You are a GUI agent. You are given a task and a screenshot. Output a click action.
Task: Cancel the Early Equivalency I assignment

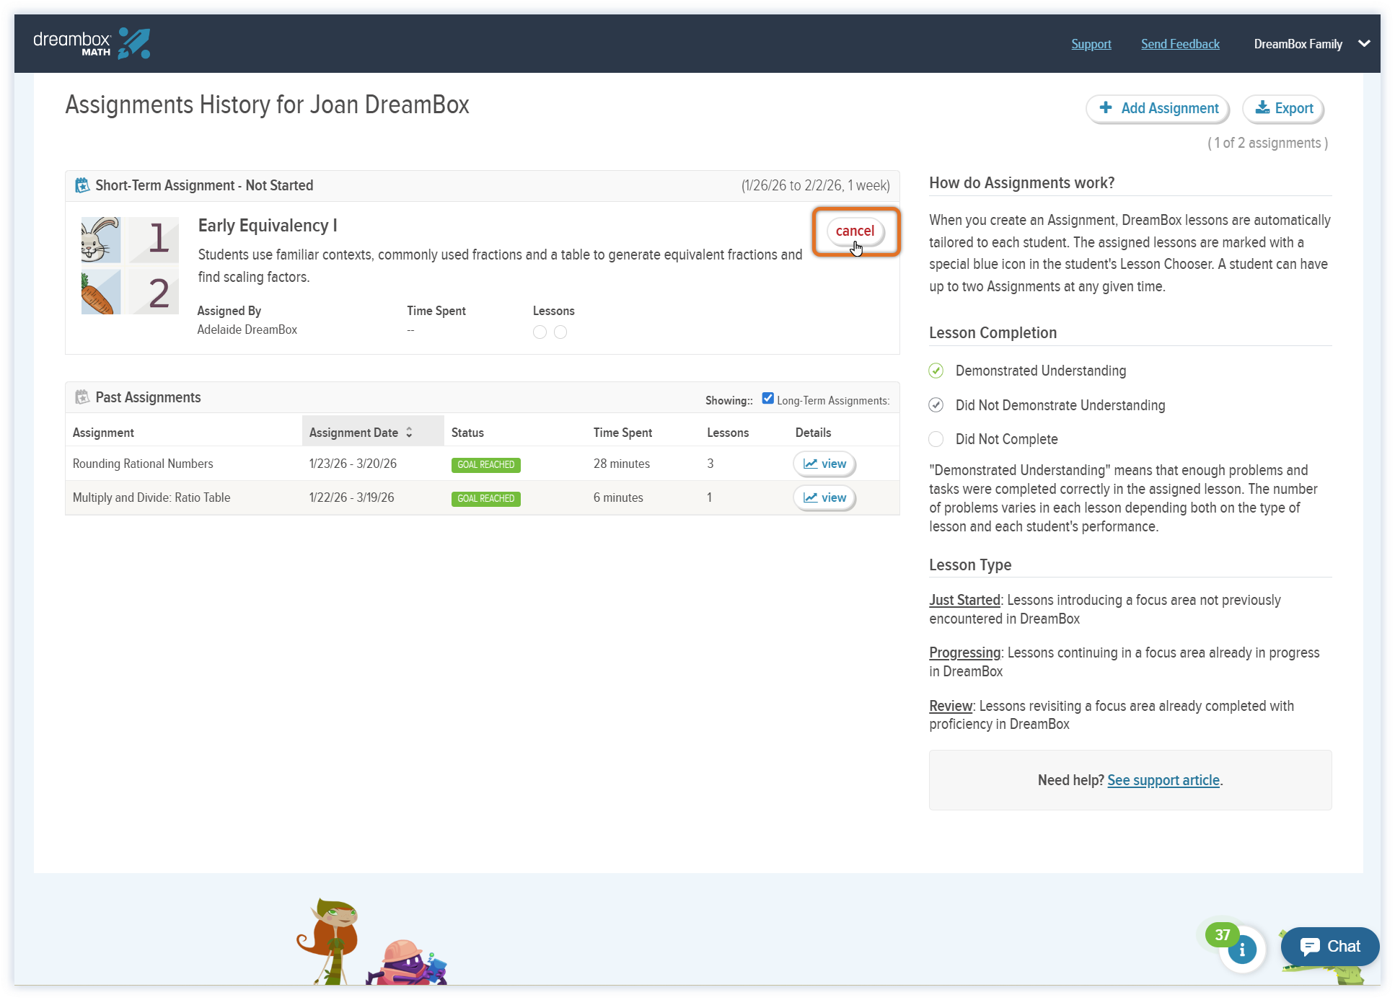point(855,231)
